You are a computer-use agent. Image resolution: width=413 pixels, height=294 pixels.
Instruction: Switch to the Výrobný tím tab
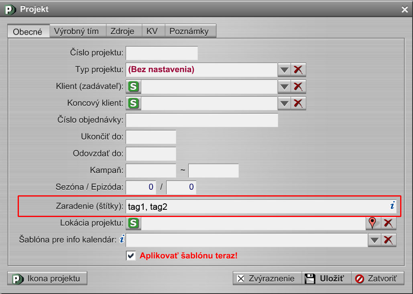point(77,30)
